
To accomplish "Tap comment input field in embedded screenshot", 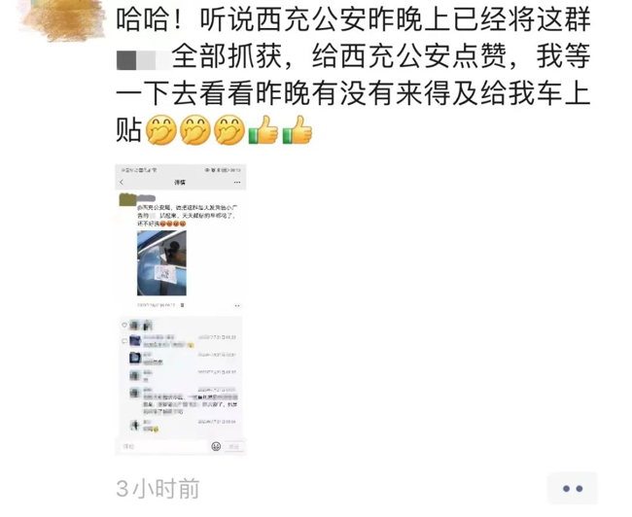I will tap(163, 446).
